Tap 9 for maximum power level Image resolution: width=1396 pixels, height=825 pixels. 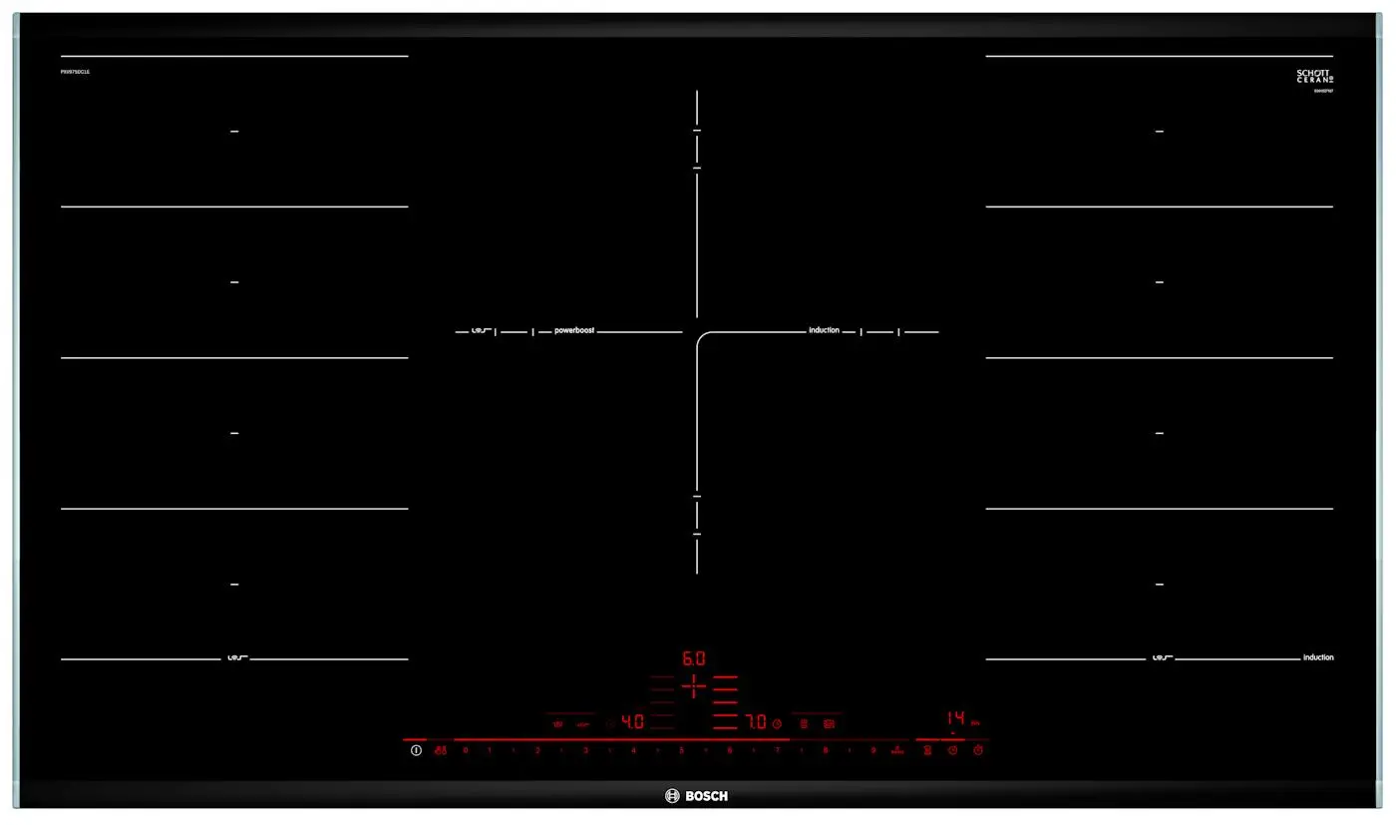click(872, 749)
